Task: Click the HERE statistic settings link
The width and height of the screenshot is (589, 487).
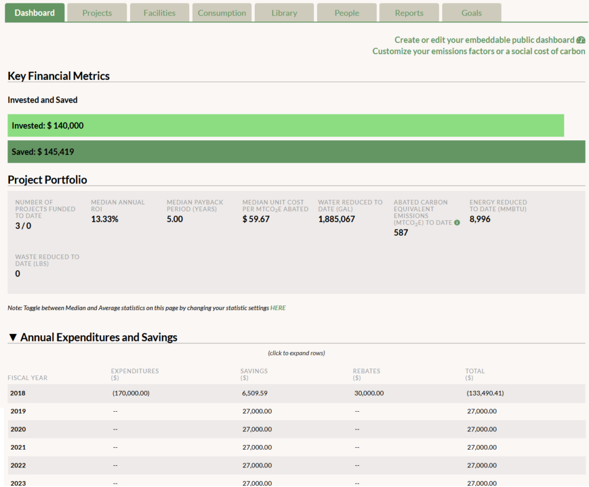Action: click(x=278, y=308)
